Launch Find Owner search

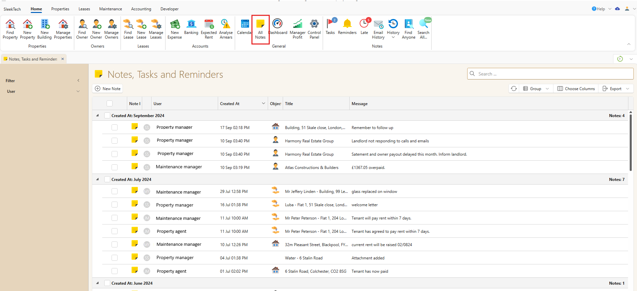82,29
